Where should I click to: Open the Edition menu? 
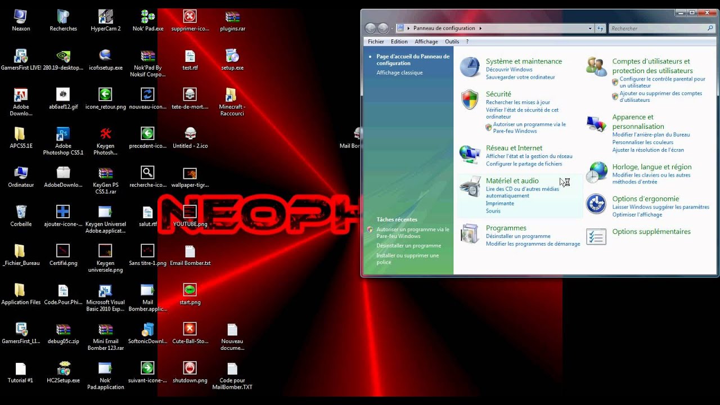click(x=399, y=42)
